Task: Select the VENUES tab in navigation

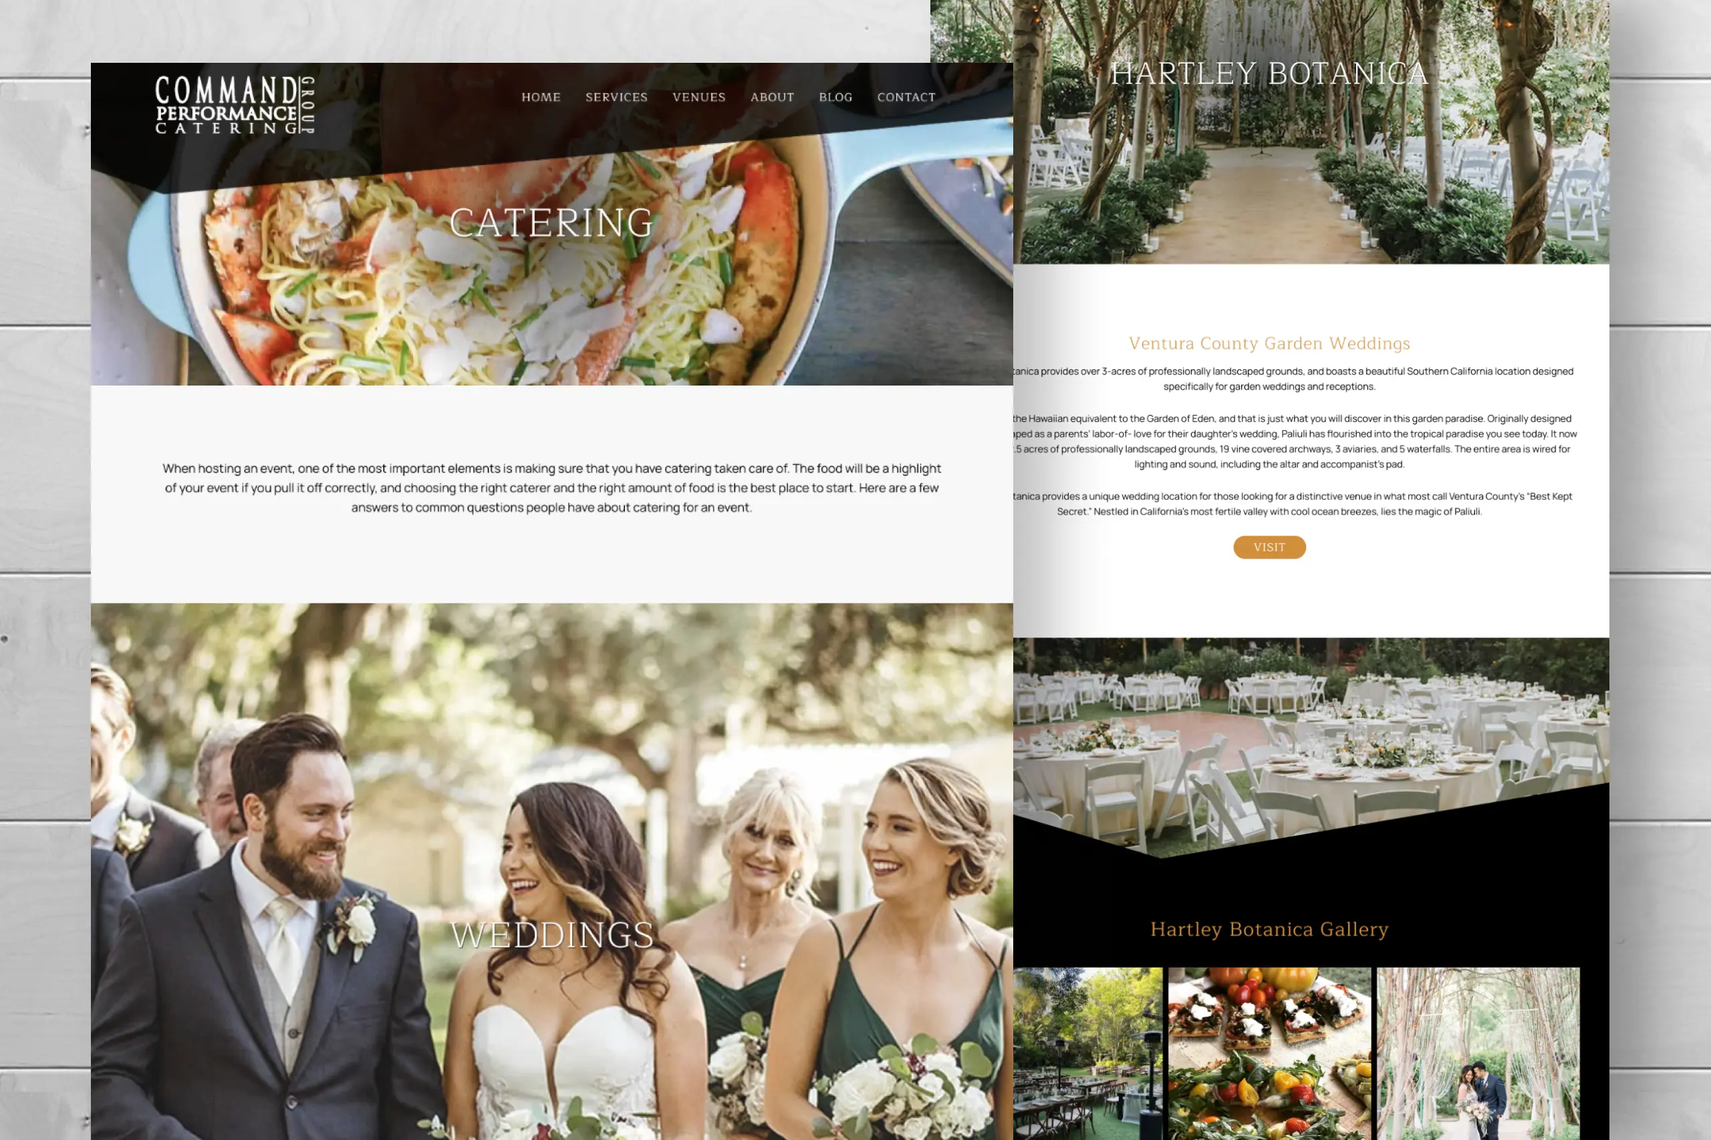Action: click(698, 97)
